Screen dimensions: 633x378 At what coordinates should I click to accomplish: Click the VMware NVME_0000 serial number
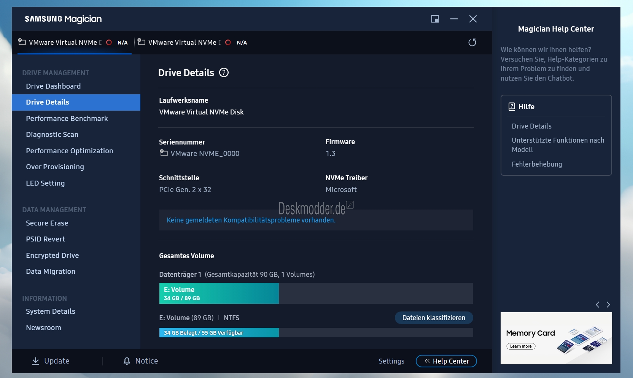[205, 154]
